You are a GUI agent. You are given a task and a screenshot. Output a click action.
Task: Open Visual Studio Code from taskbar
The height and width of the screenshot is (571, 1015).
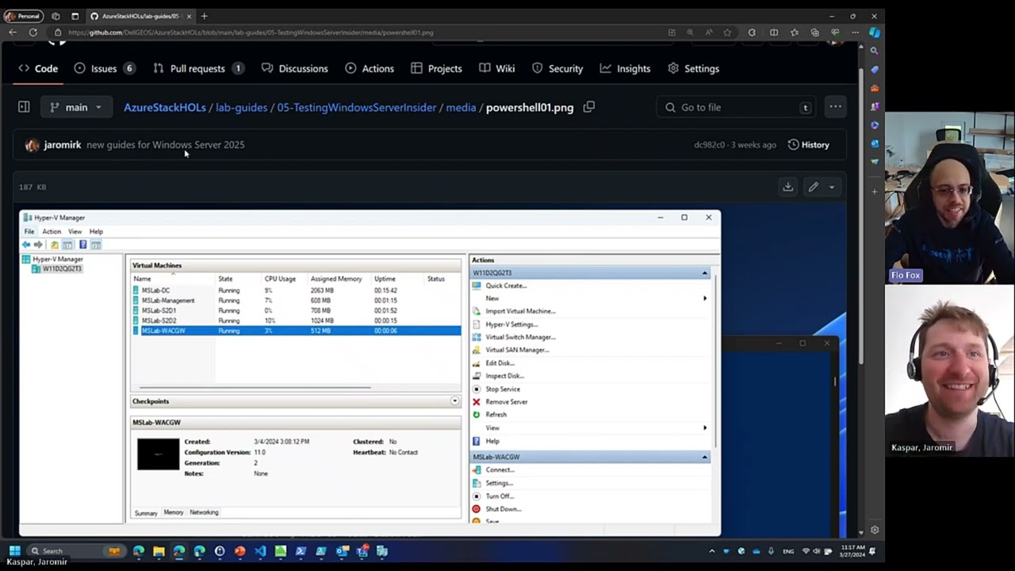pos(260,550)
